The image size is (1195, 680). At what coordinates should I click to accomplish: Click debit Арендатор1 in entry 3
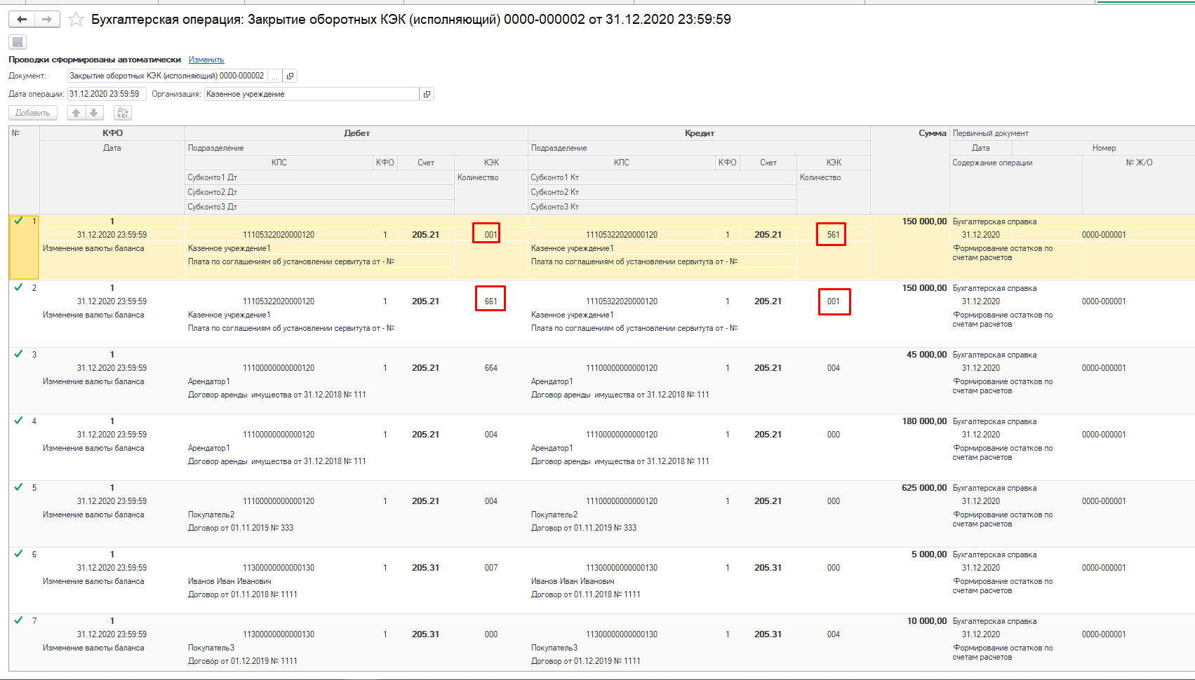pyautogui.click(x=209, y=381)
